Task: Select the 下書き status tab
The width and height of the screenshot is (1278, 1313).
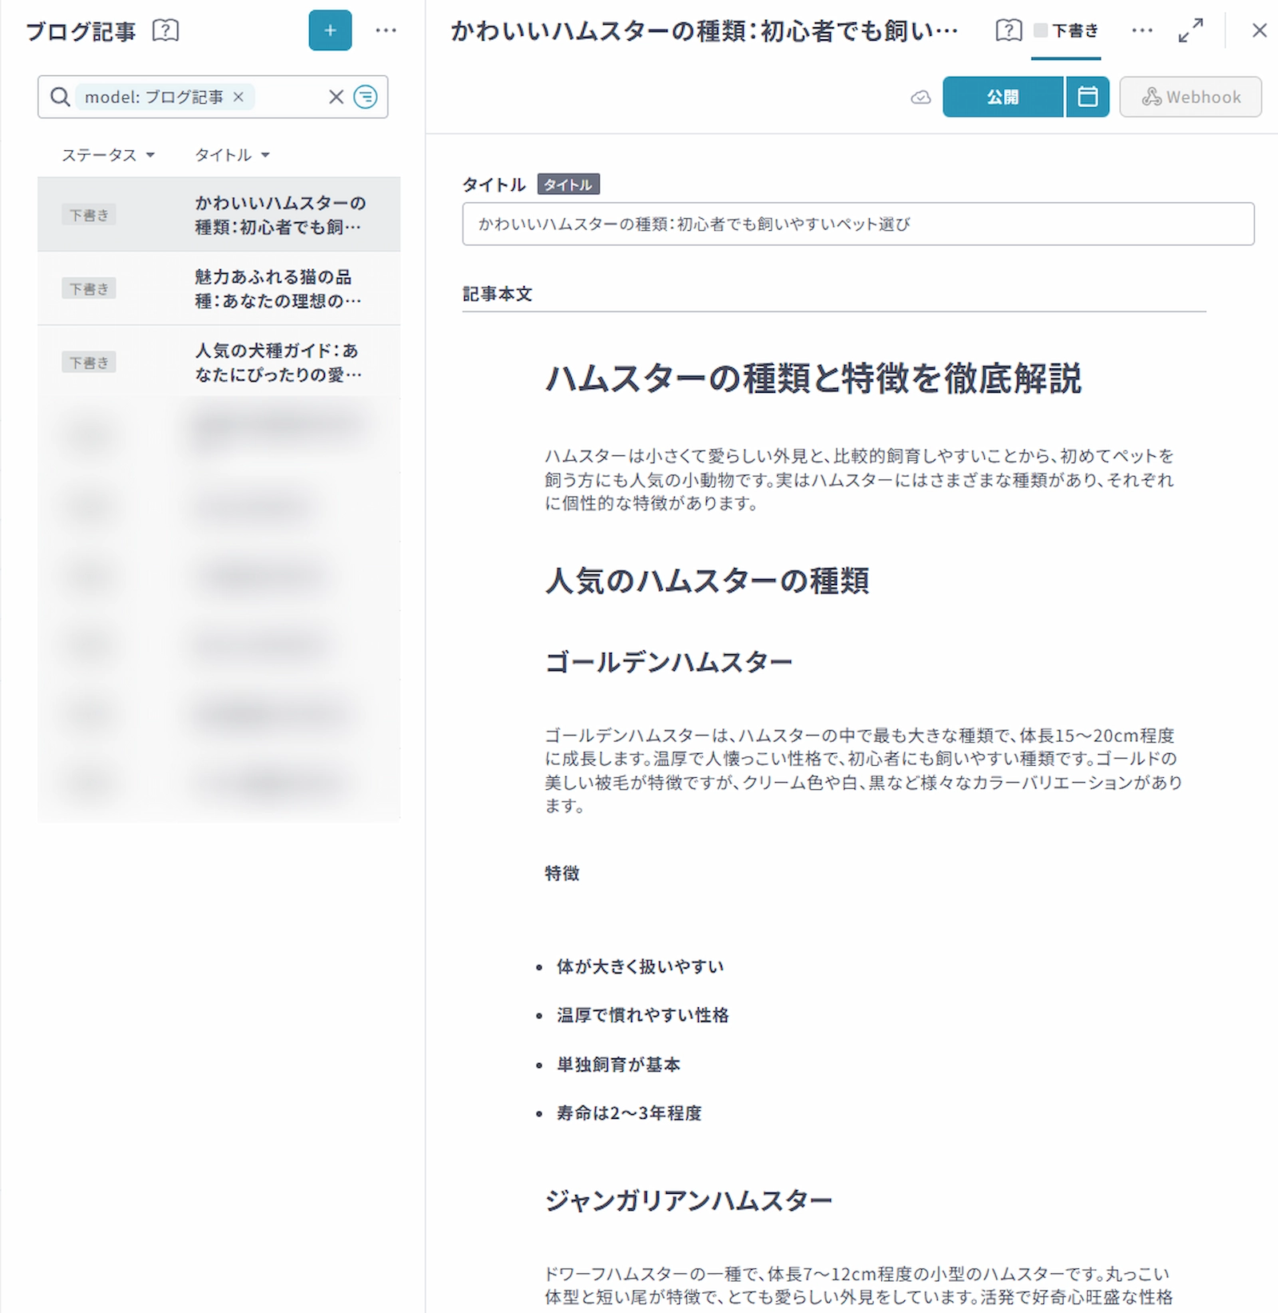Action: (1066, 31)
